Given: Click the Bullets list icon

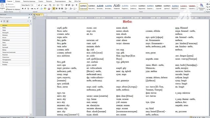Looking at the screenshot, I should tap(54, 5).
